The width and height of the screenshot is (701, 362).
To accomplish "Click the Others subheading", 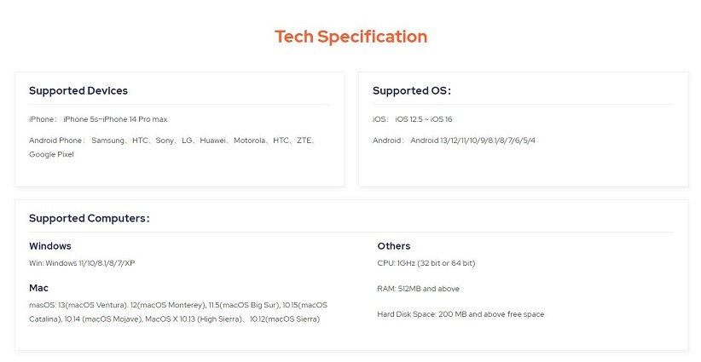I will 394,246.
